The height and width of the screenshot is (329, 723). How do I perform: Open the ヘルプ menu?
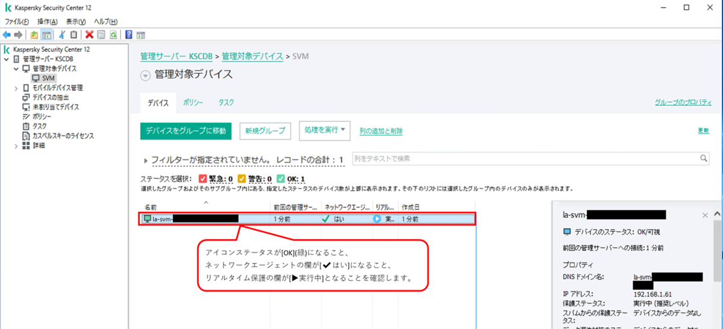[105, 22]
